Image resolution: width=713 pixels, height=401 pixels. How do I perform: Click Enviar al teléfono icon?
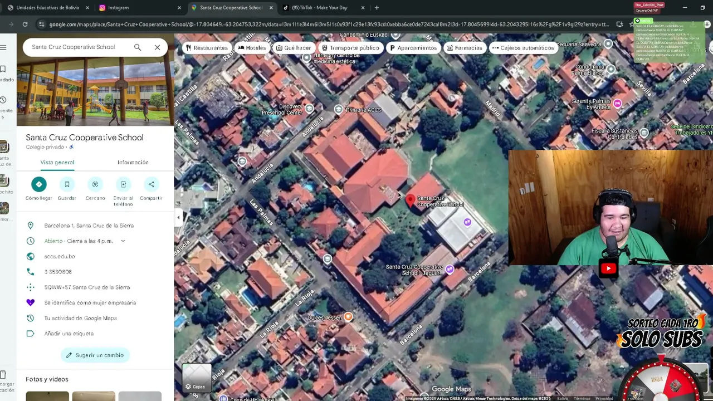123,184
